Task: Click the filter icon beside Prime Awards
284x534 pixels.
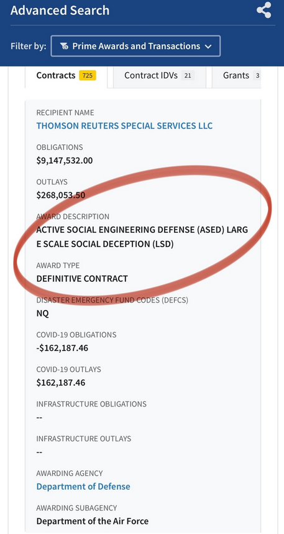Action: pos(64,46)
